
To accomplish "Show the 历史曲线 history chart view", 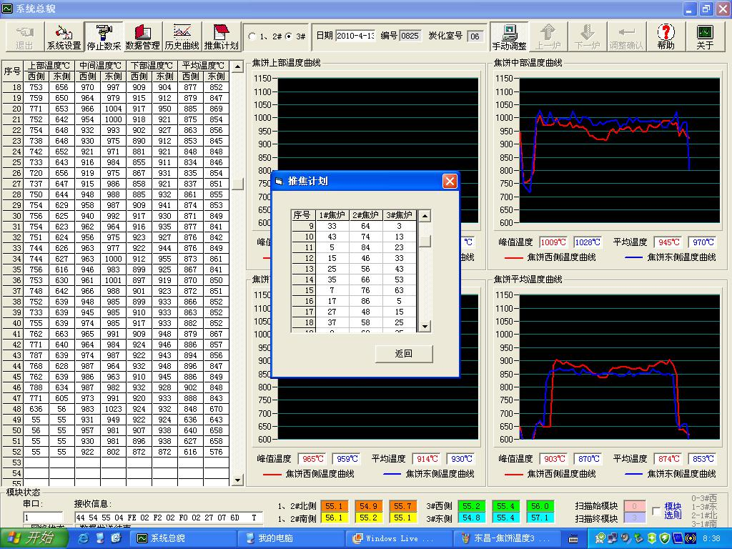I will point(182,36).
